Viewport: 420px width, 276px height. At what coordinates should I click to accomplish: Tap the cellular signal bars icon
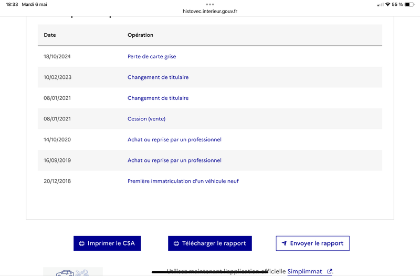point(380,5)
